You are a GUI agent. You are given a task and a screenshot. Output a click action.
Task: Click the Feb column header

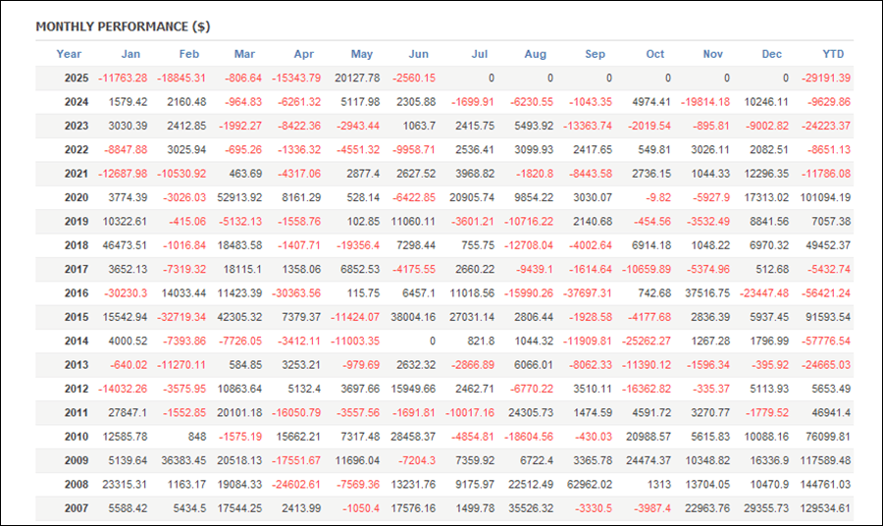[189, 54]
